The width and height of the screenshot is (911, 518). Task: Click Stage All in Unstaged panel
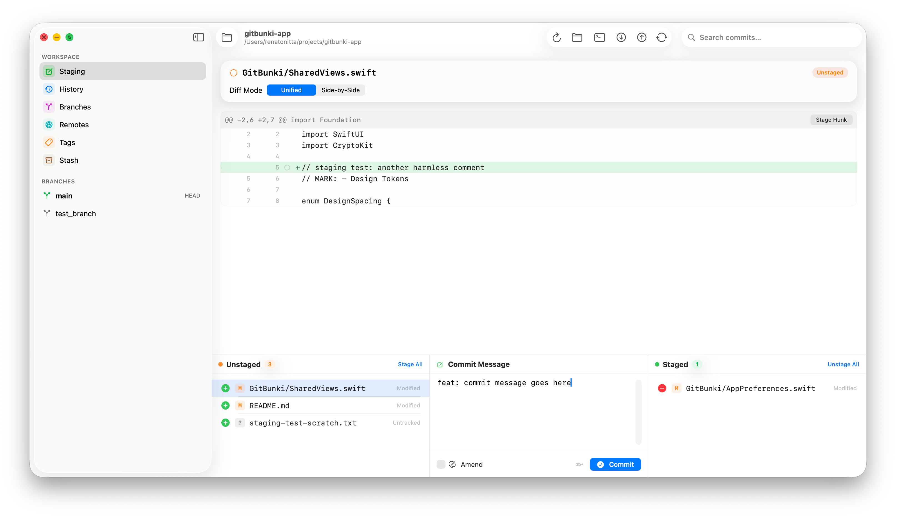tap(410, 364)
